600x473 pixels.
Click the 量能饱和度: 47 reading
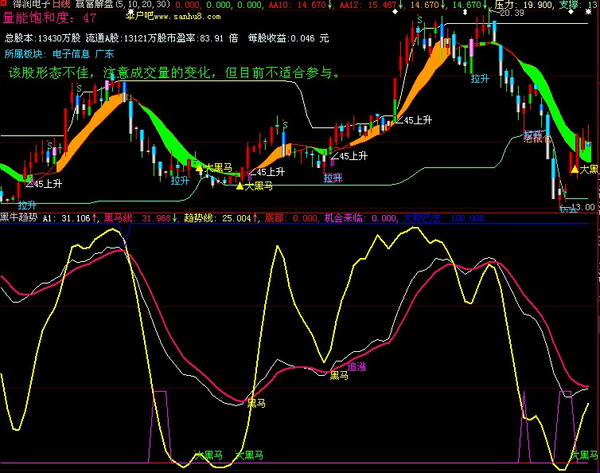(50, 18)
